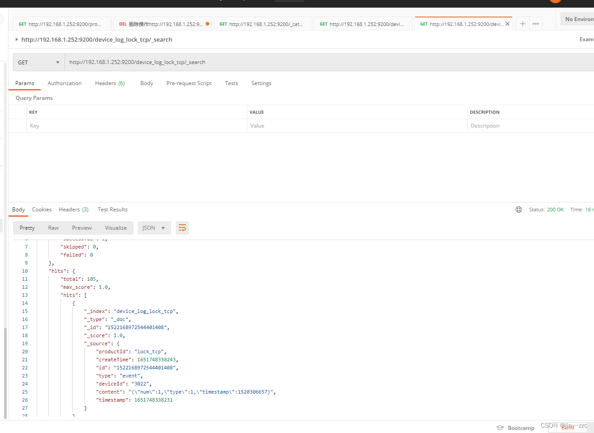
Task: Click the DESCRIPTION column header
Action: [x=485, y=112]
